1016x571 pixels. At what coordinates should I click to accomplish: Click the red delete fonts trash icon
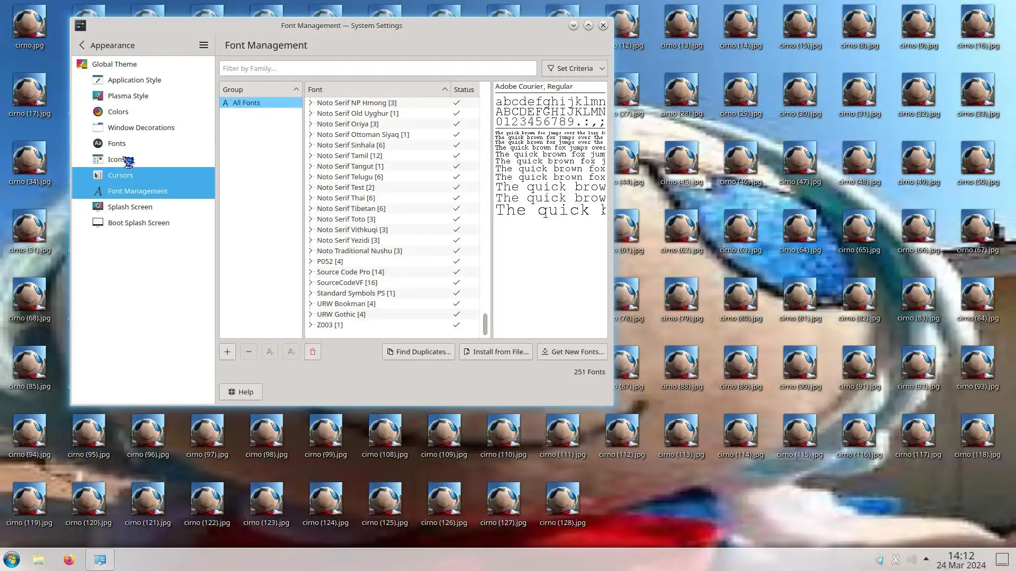[313, 352]
